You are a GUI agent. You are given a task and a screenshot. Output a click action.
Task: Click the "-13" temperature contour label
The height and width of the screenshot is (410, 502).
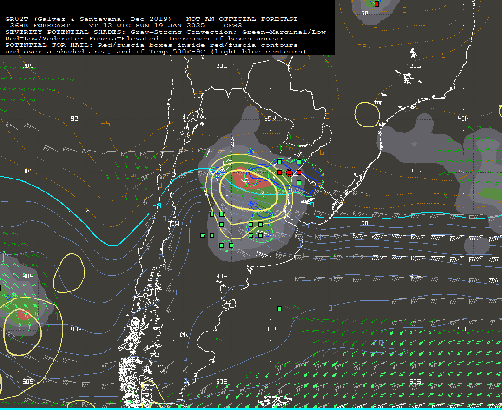click(x=294, y=245)
